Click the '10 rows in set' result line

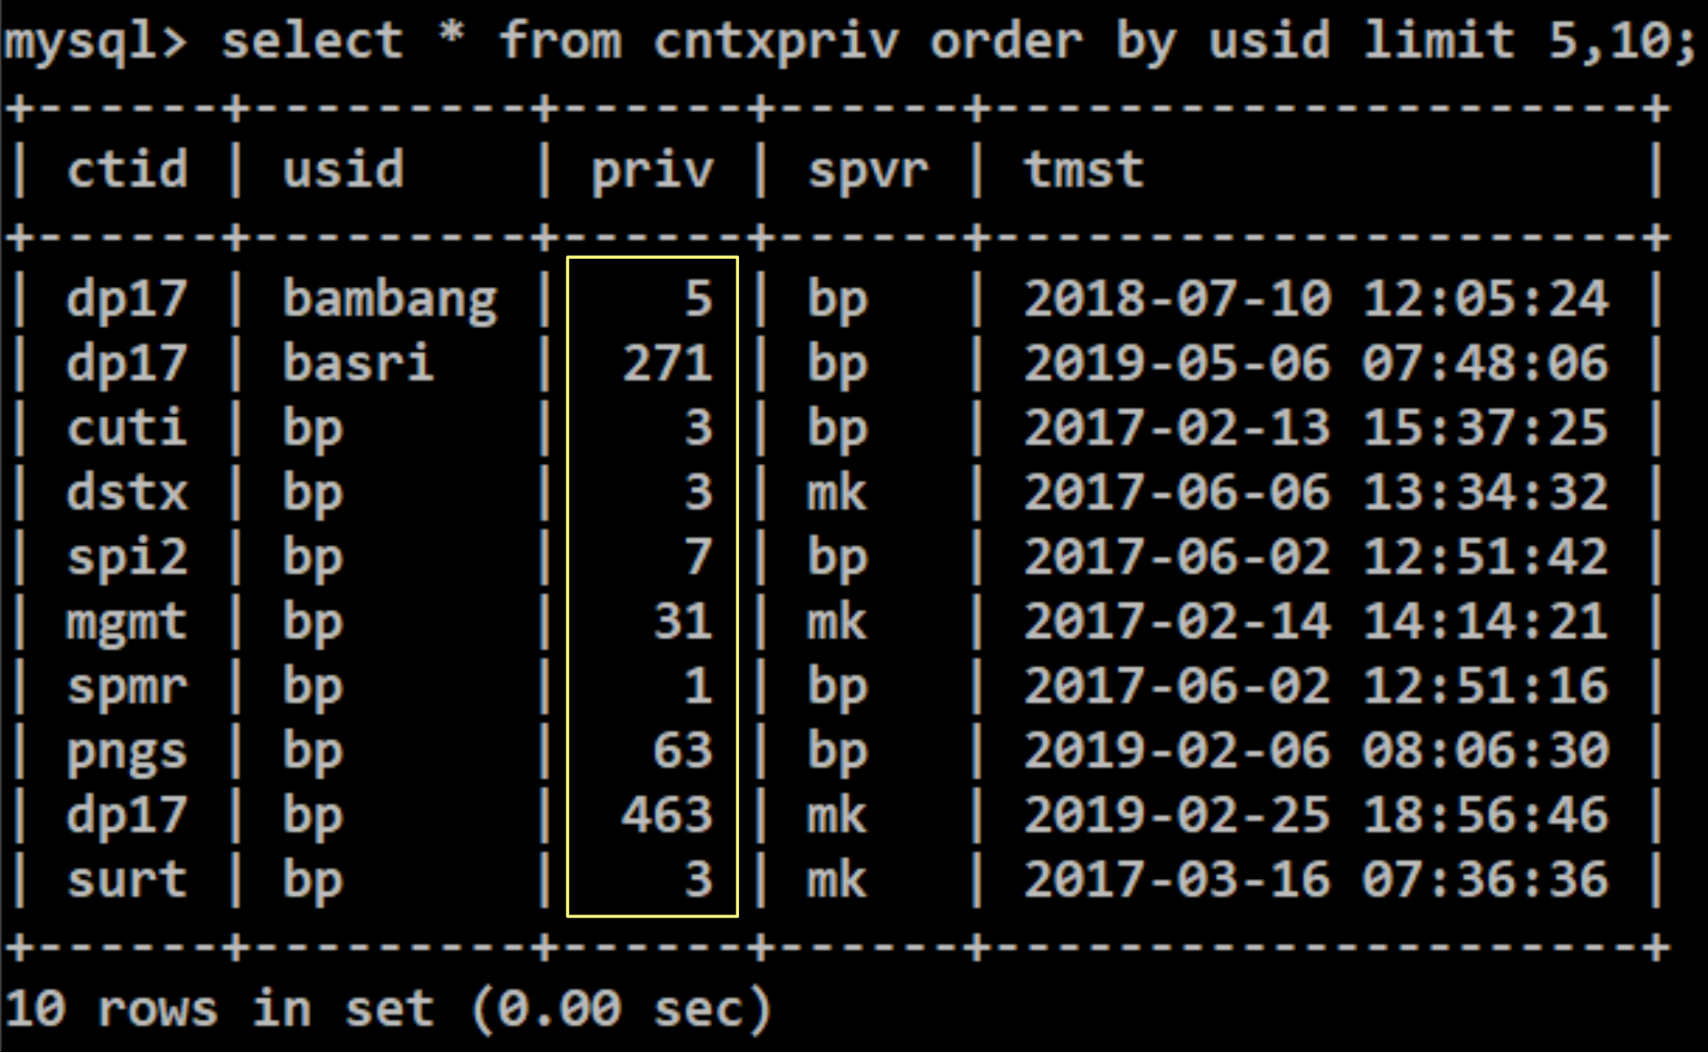(389, 1009)
